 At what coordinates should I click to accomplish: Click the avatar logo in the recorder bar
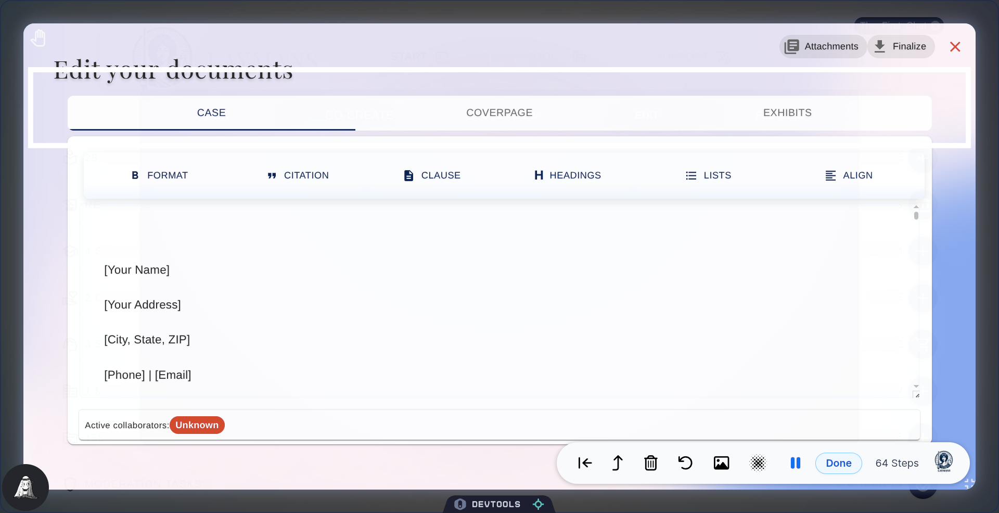944,462
